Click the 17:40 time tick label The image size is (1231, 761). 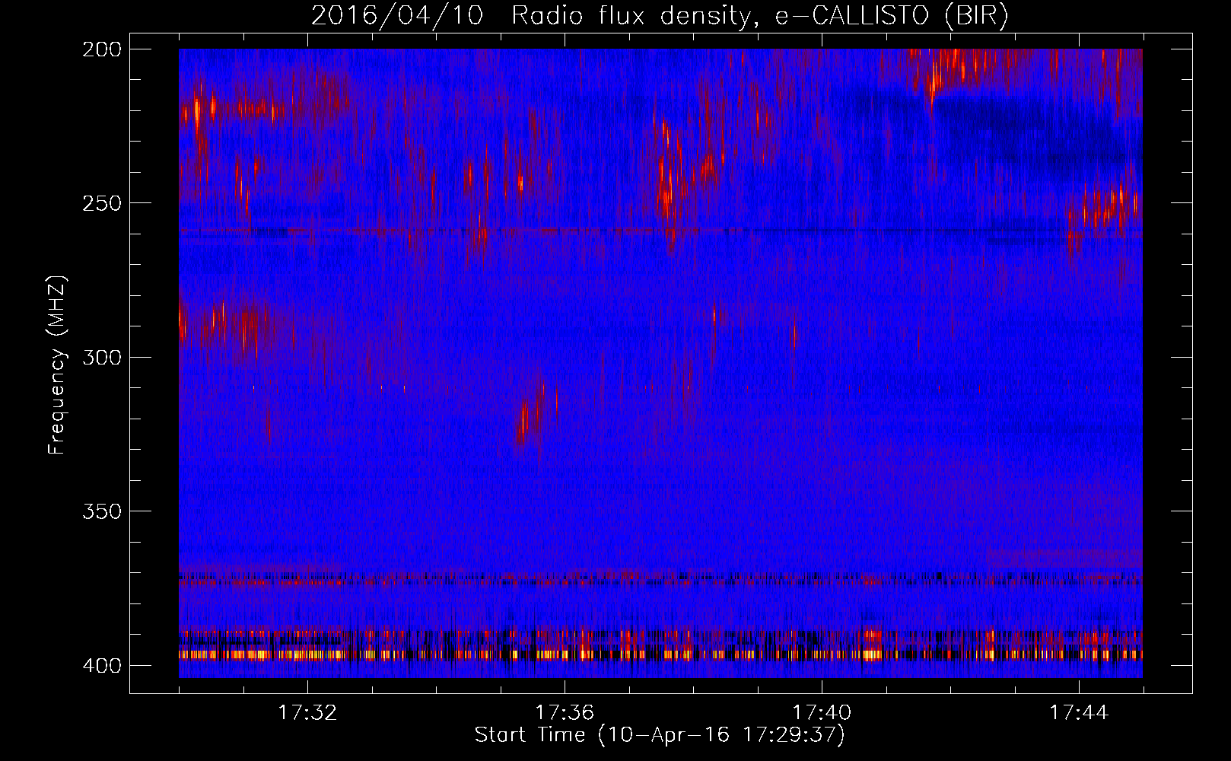point(822,713)
